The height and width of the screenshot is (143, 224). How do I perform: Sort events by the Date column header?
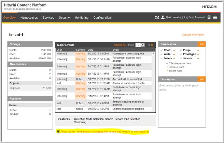(x=90, y=50)
